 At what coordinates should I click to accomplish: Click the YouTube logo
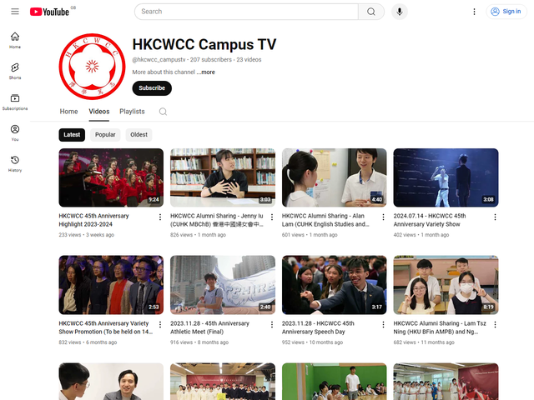click(x=49, y=12)
